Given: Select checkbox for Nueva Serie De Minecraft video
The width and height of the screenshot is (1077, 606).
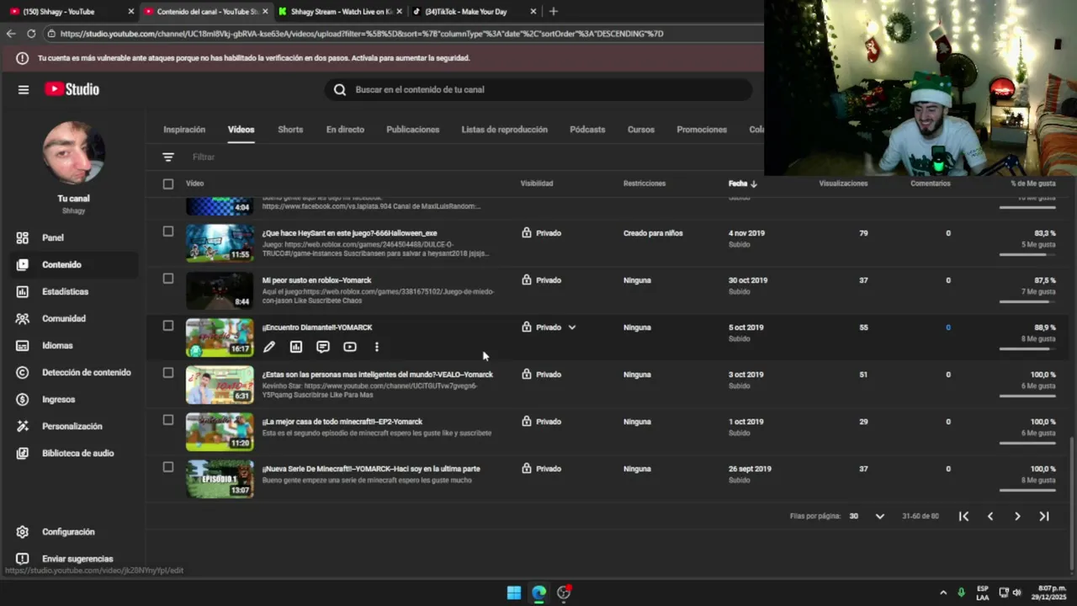Looking at the screenshot, I should 168,467.
